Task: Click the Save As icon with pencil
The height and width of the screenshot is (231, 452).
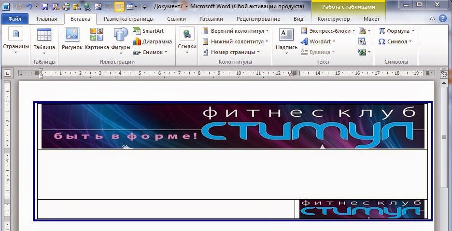Action: point(56,6)
